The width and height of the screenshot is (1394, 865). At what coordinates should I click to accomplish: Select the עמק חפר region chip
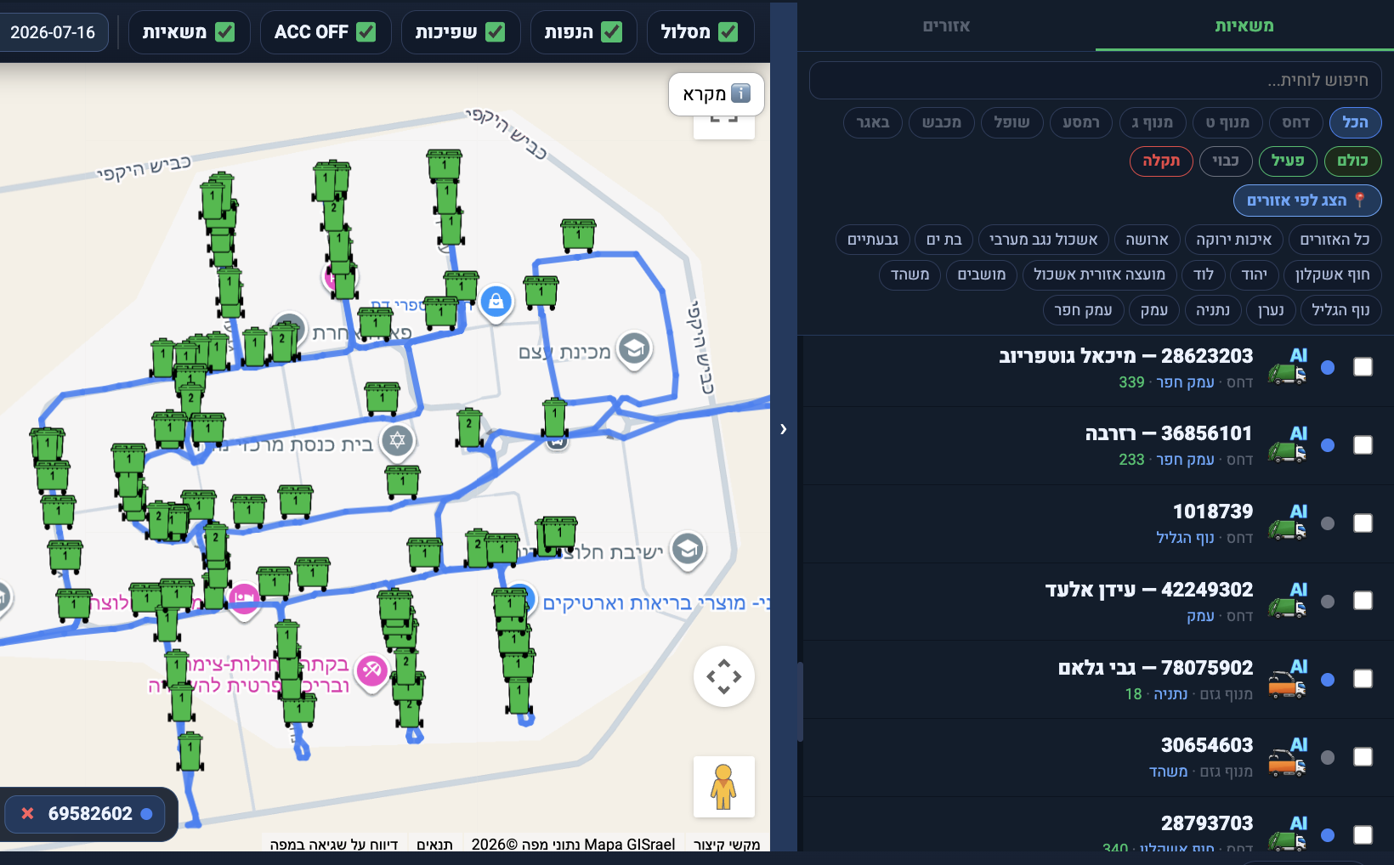tap(1083, 310)
